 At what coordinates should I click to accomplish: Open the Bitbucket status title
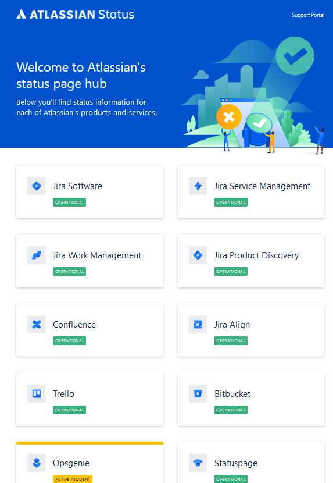(232, 393)
